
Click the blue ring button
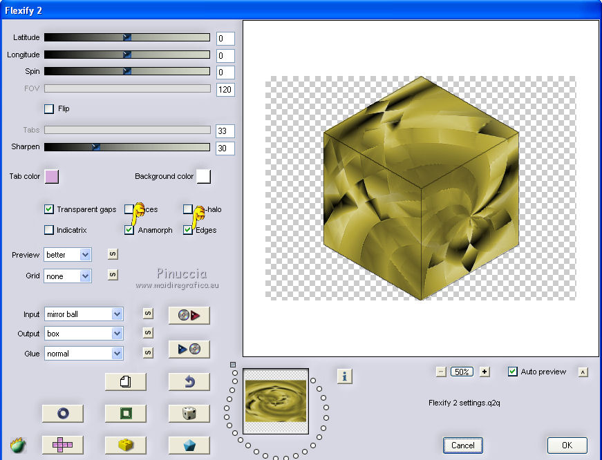coord(63,414)
